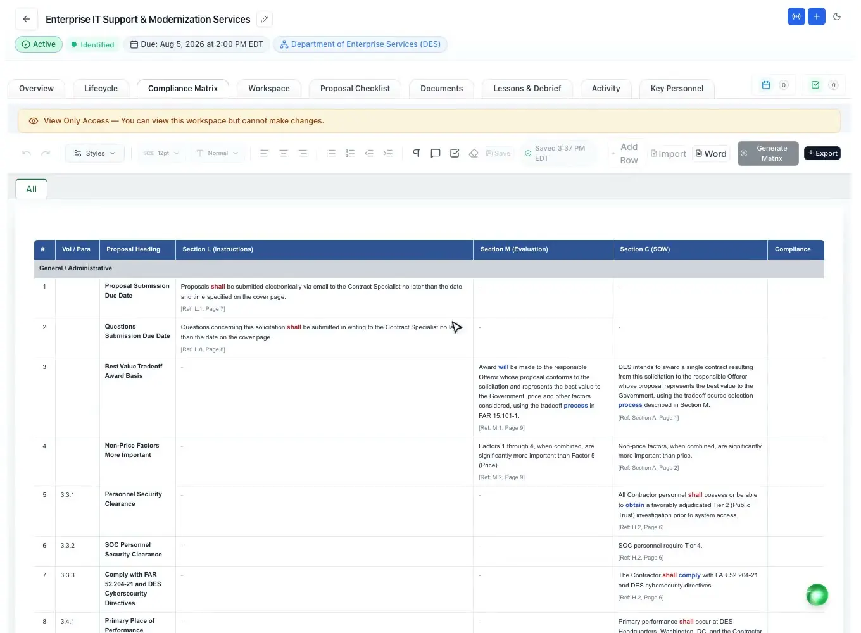Clear formatting with eraser icon
Viewport: 861px width, 633px height.
(x=474, y=153)
